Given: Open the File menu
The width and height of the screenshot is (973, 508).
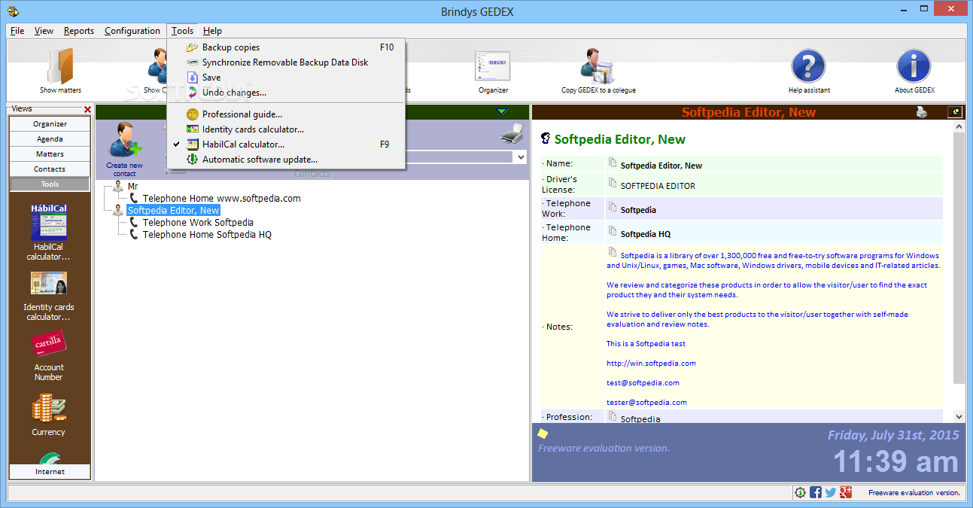Looking at the screenshot, I should point(17,31).
